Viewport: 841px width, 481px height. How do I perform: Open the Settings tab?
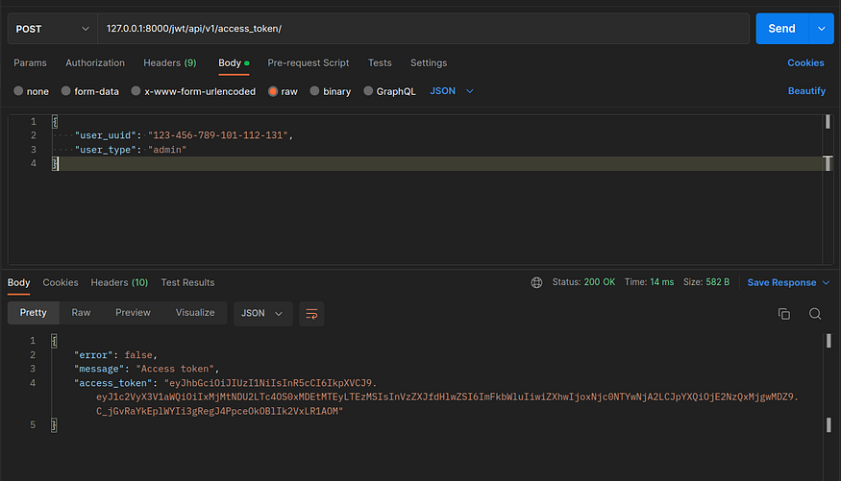429,63
